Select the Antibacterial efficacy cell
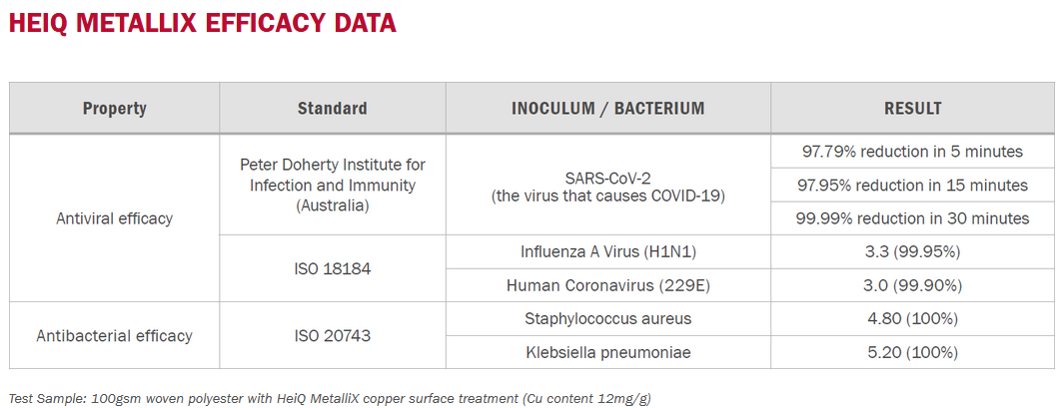This screenshot has height=408, width=1063. coord(115,335)
